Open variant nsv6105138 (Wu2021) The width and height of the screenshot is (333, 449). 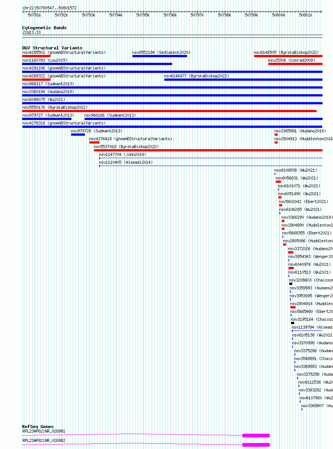tap(312, 335)
